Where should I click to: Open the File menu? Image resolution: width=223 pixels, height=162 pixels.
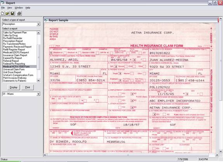coord(3,8)
